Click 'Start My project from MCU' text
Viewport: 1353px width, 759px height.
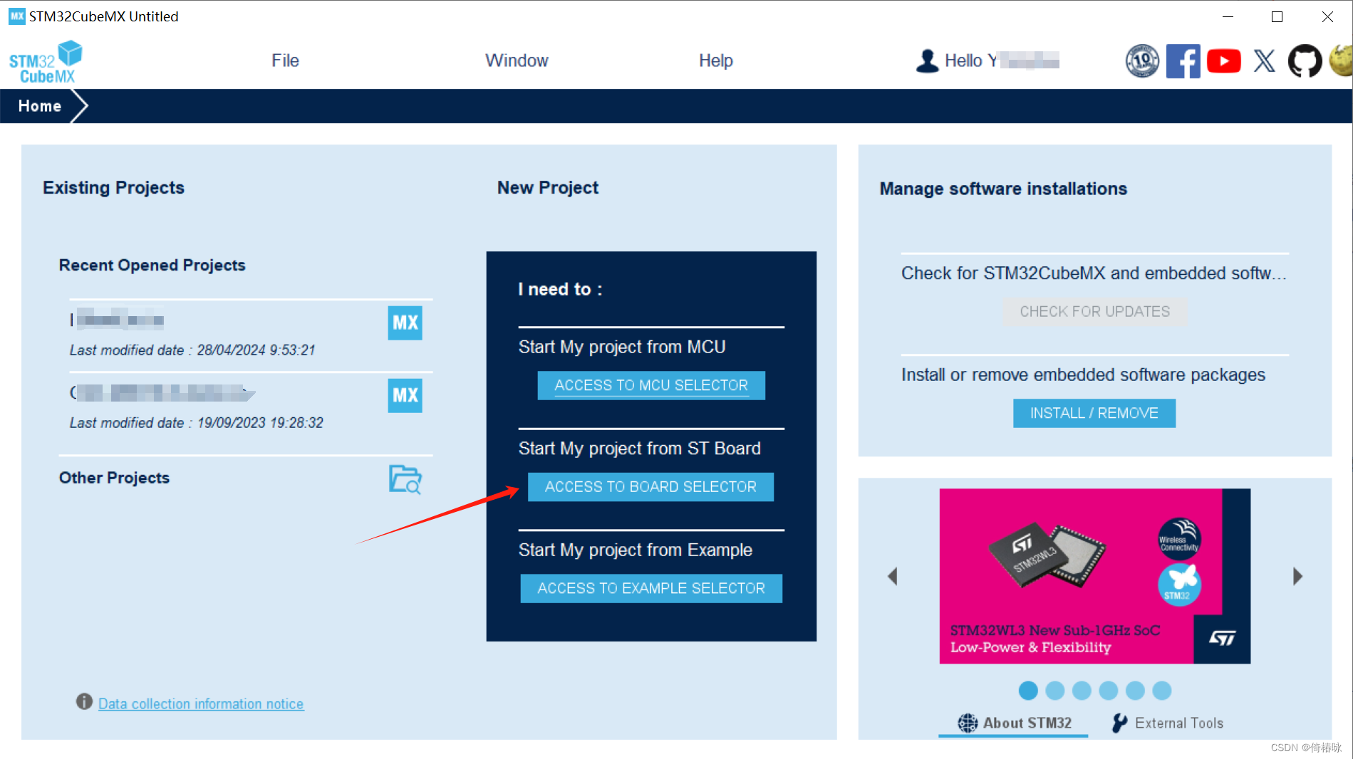(x=622, y=347)
